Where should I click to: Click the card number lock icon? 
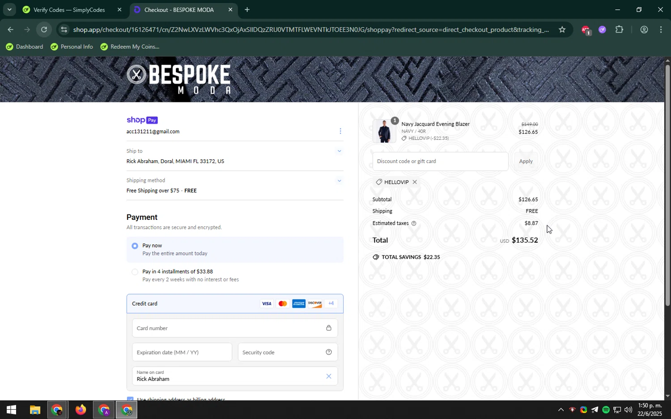click(x=329, y=328)
